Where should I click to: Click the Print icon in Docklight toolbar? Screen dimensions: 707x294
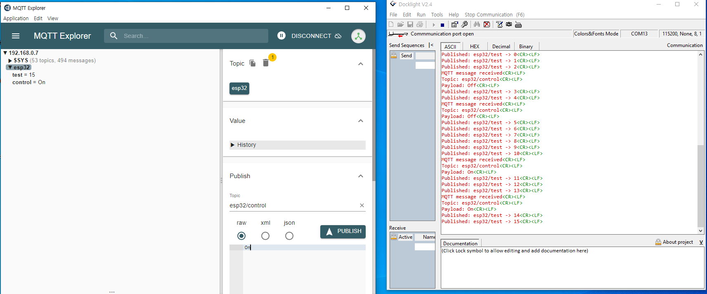click(x=420, y=24)
